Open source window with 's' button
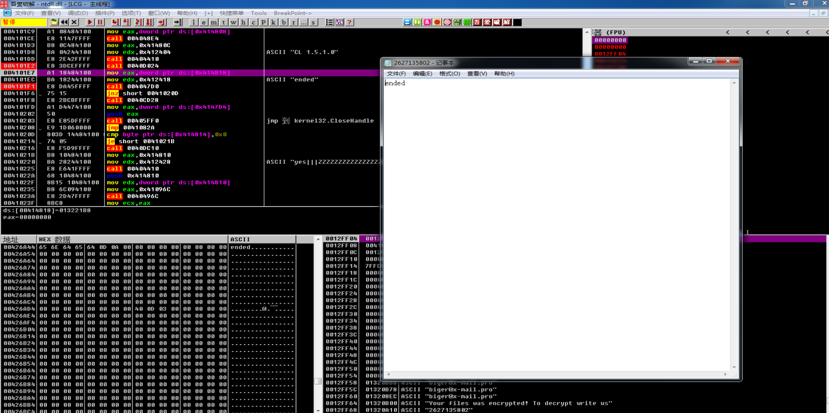The image size is (829, 413). tap(313, 22)
